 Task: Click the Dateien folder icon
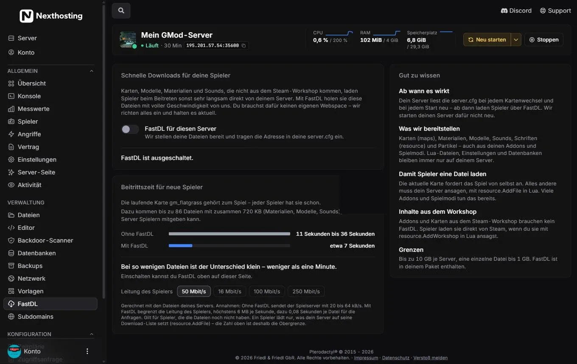click(x=11, y=215)
